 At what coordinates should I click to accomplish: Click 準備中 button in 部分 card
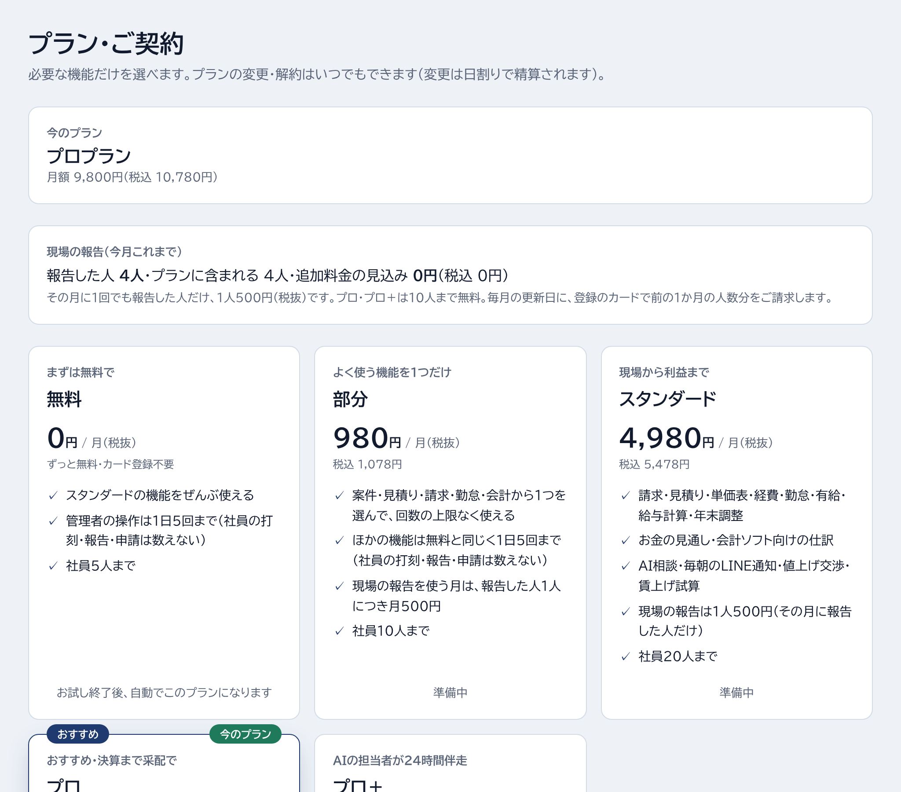coord(450,693)
